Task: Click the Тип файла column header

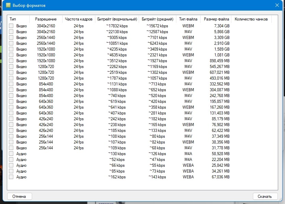Action: [x=188, y=19]
